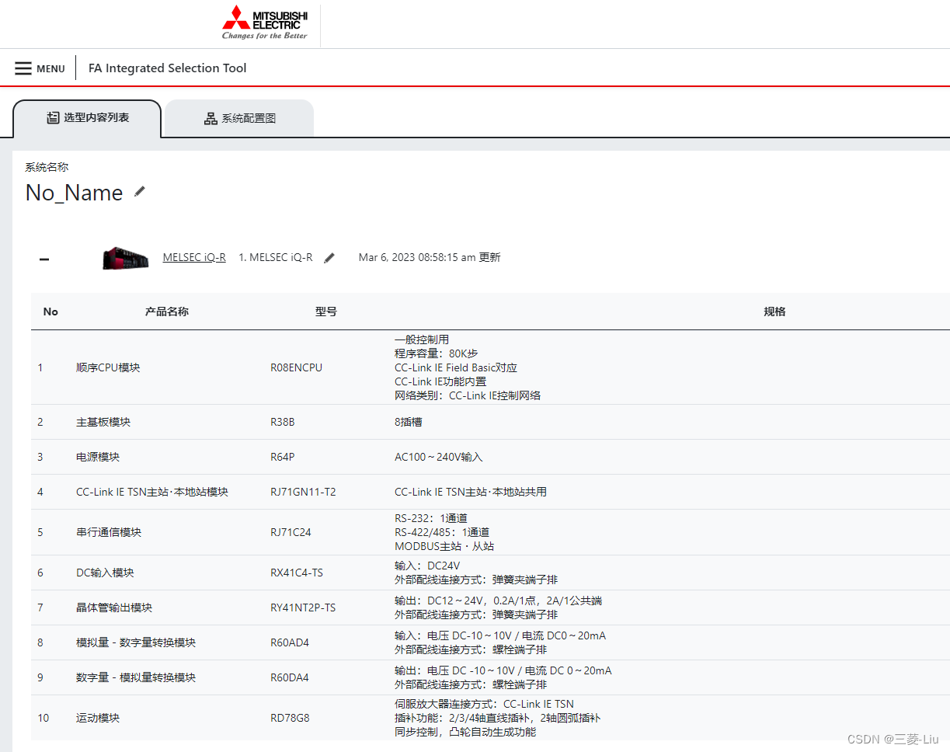Select 数字量 - 模拟量转换模块 name
950x752 pixels.
click(136, 677)
